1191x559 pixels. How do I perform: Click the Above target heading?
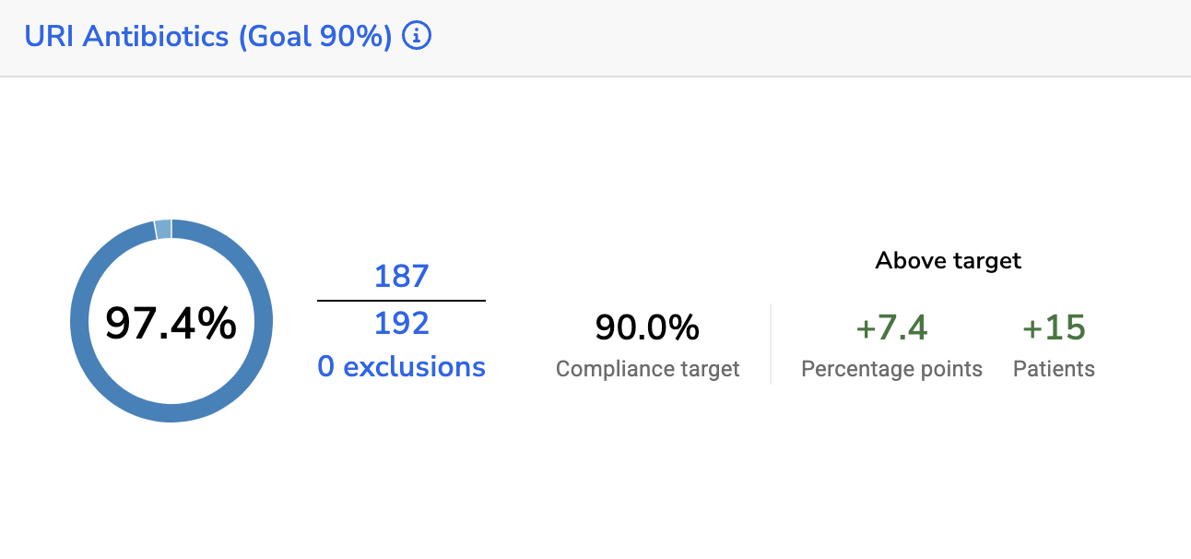coord(948,261)
